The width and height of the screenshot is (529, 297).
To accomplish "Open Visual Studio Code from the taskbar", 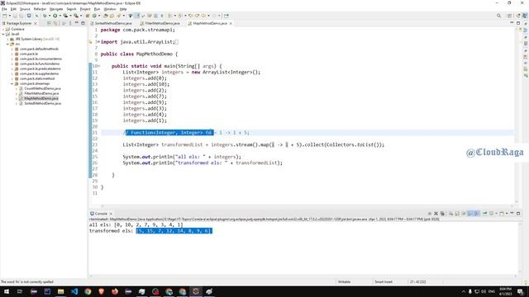I will [x=74, y=291].
